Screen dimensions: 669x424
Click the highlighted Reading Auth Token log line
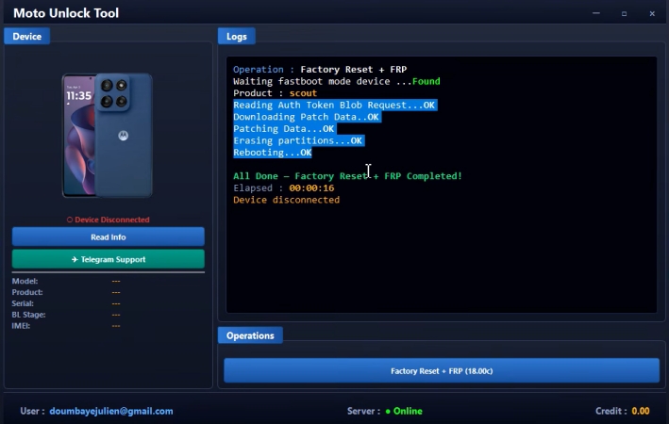(334, 106)
